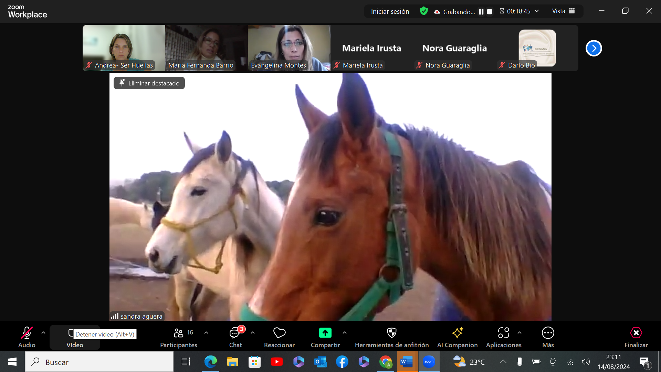The image size is (661, 372).
Task: Click the Más three-dots icon
Action: [548, 333]
